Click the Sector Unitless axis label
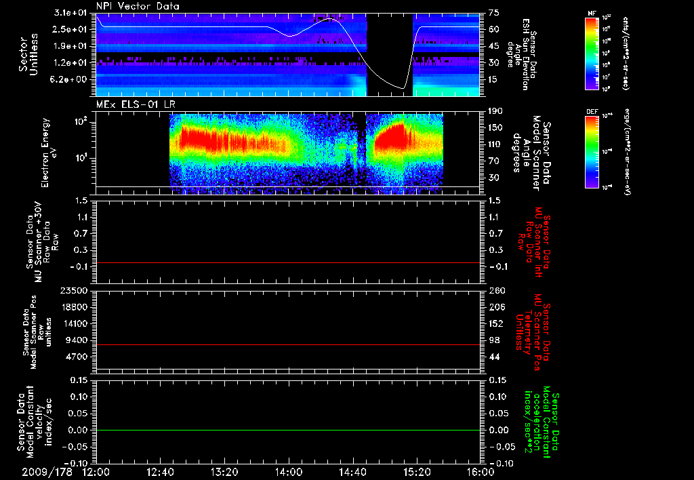This screenshot has width=694, height=480. click(x=28, y=54)
